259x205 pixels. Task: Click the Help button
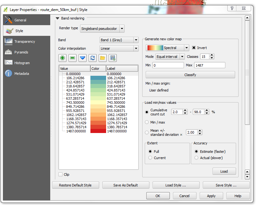tap(238, 196)
